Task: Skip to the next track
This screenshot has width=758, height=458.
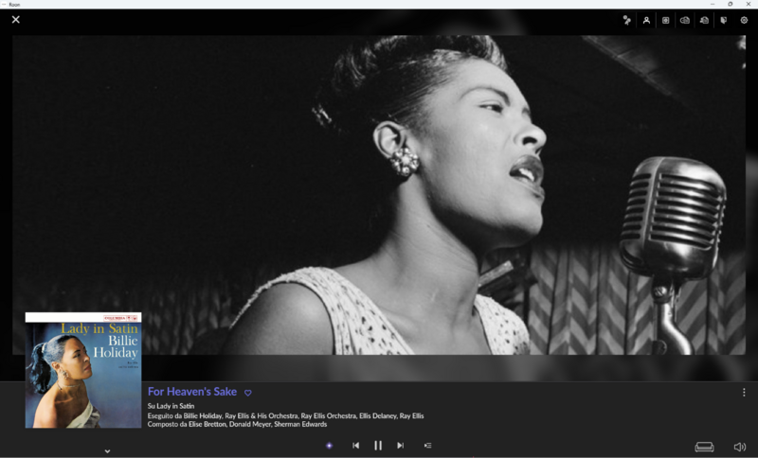Action: 400,446
